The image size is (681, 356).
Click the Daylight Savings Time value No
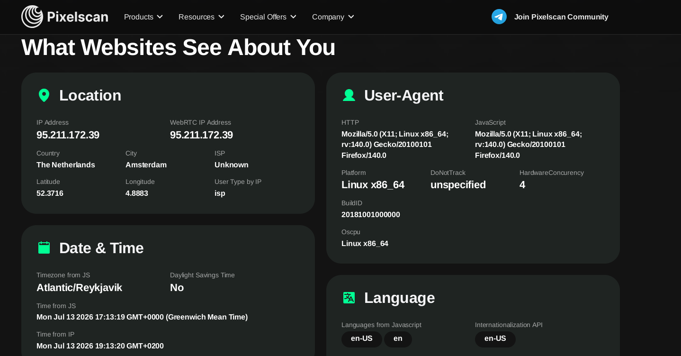[x=177, y=288]
